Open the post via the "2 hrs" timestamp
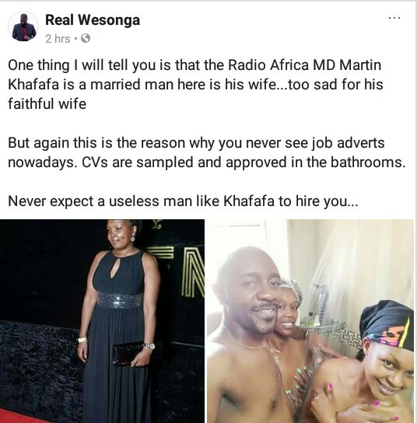This screenshot has width=417, height=423. click(58, 39)
